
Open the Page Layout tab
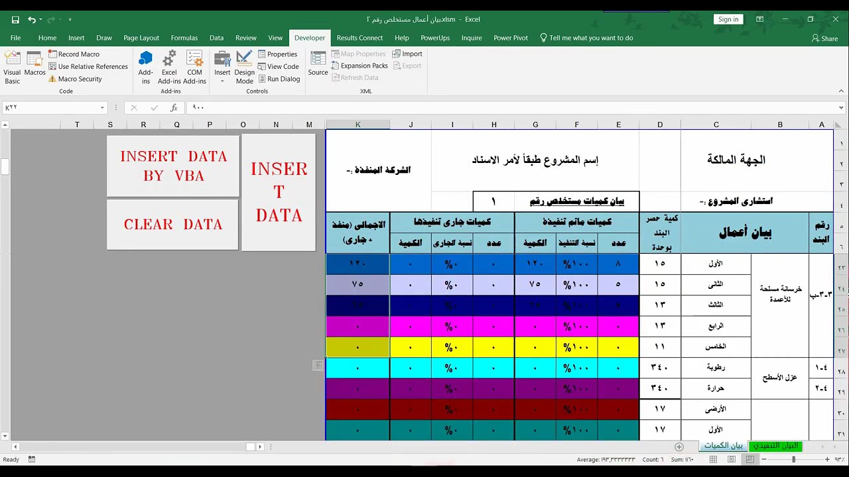(x=141, y=38)
